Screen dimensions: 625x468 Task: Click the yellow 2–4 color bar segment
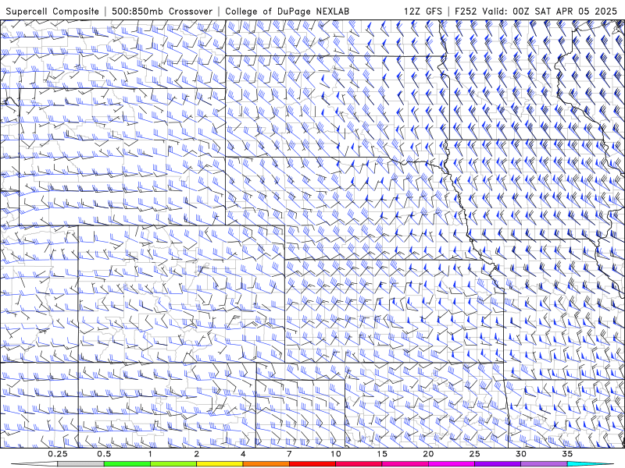click(220, 464)
